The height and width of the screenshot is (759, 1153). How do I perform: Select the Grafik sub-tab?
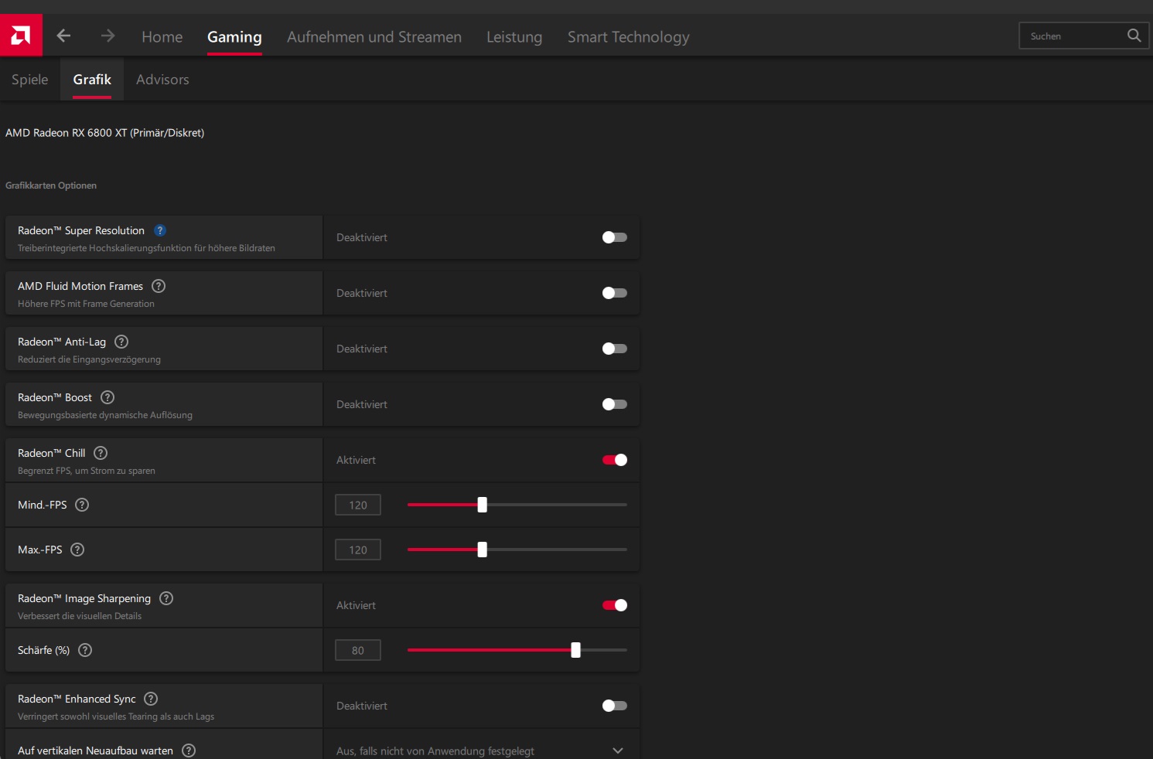coord(92,80)
